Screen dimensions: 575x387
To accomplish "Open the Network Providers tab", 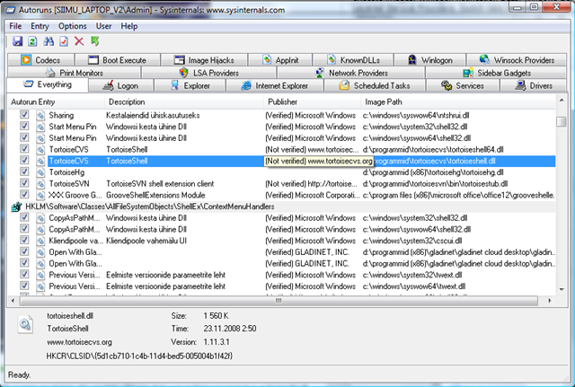I will tap(351, 73).
